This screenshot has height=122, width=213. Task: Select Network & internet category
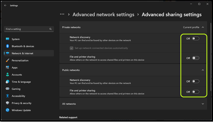tap(29, 53)
